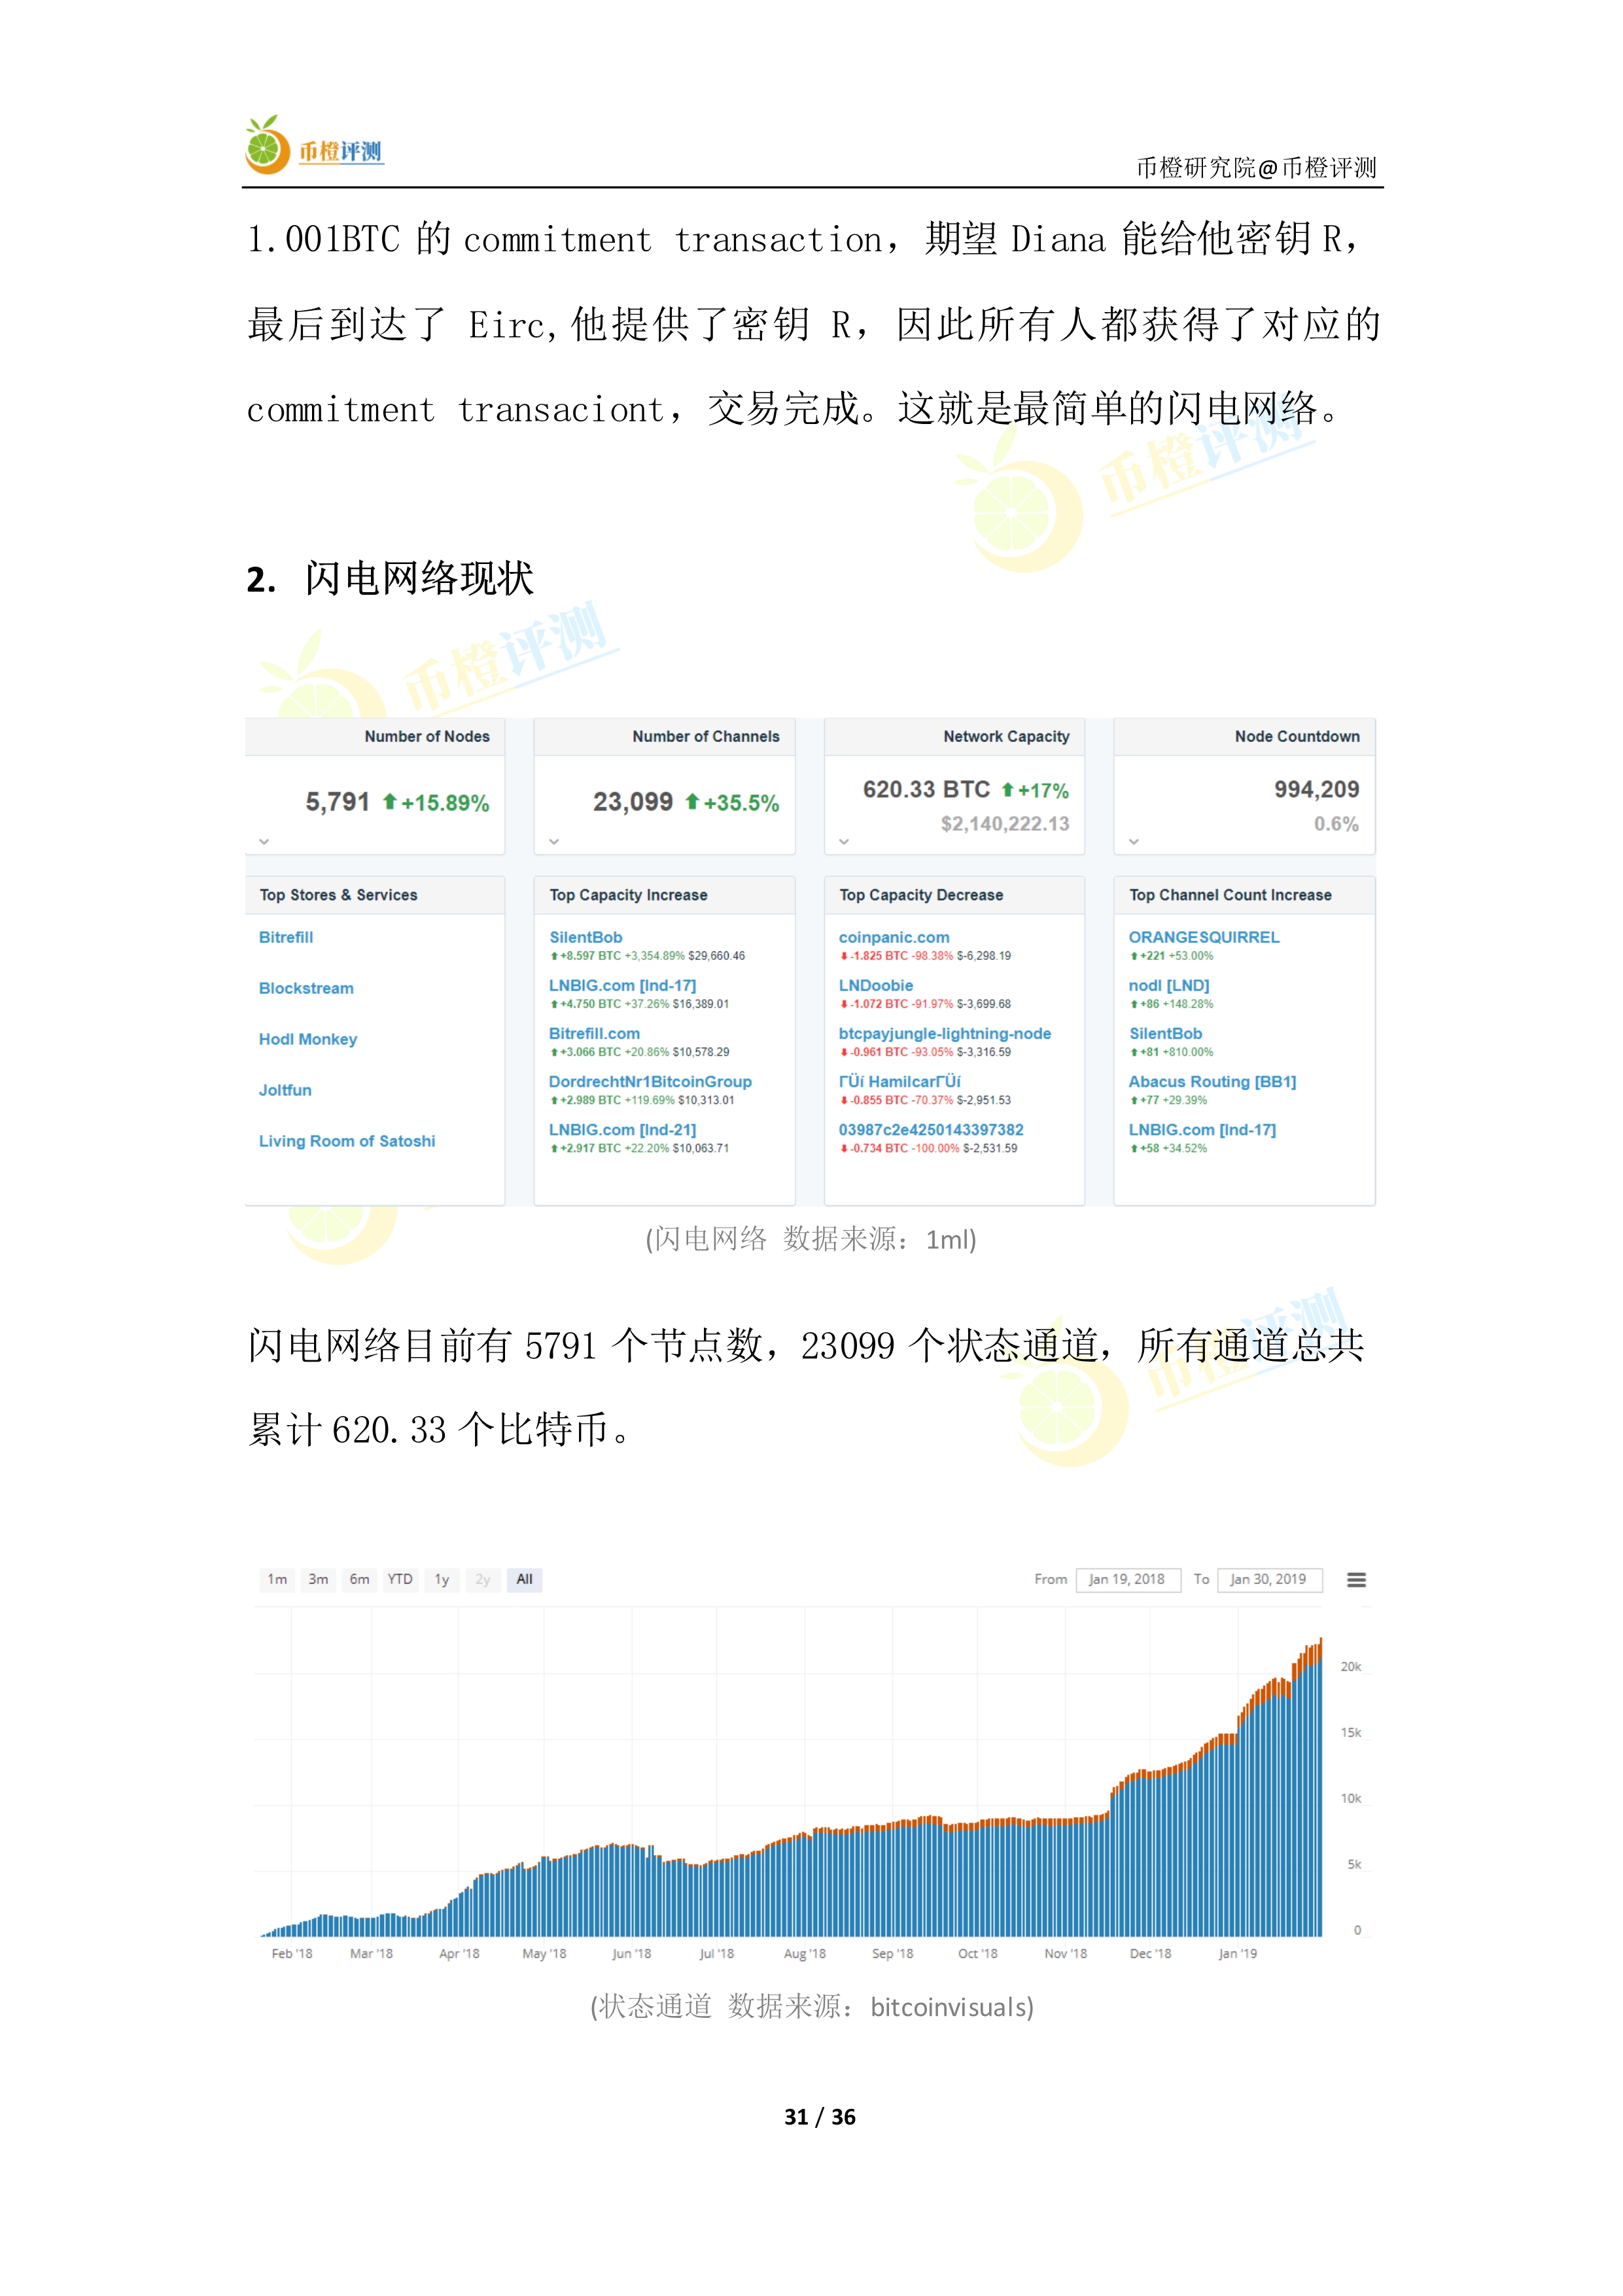This screenshot has width=1623, height=2296.
Task: Select the 3m chart range
Action: point(318,1579)
